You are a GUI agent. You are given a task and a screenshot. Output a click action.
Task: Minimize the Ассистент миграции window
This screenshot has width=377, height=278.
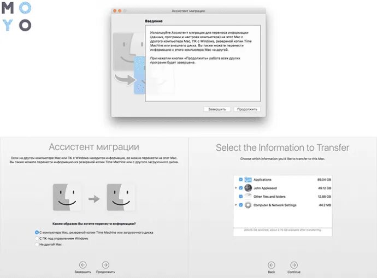click(x=120, y=11)
